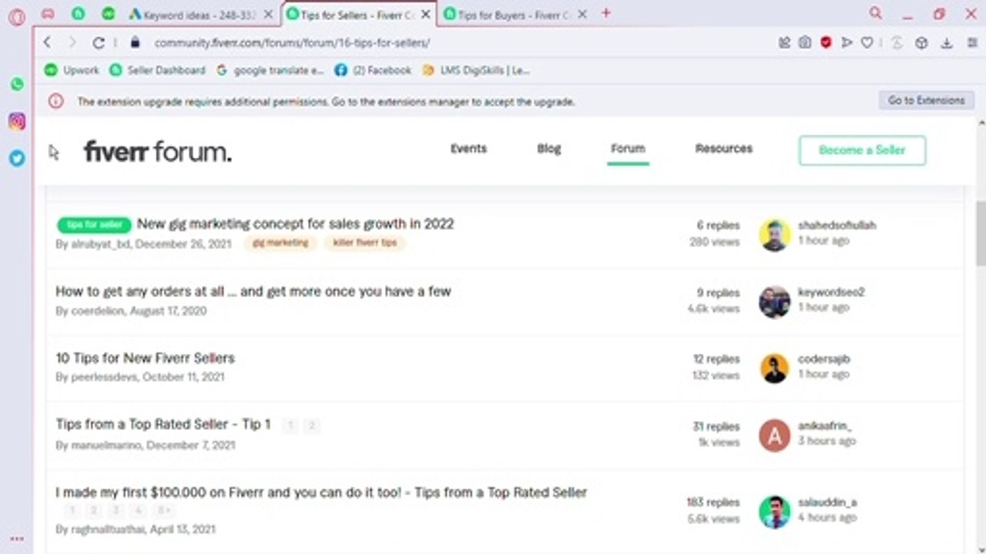
Task: Click the page vertical scrollbar thumb
Action: [981, 233]
